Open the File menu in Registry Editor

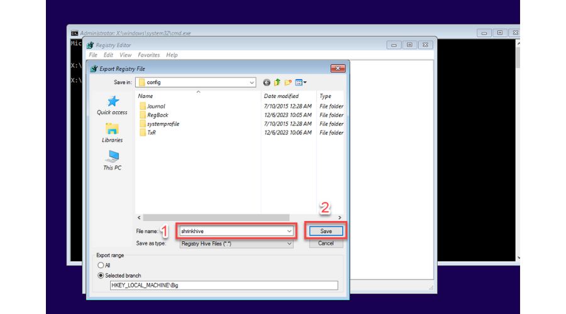point(93,55)
